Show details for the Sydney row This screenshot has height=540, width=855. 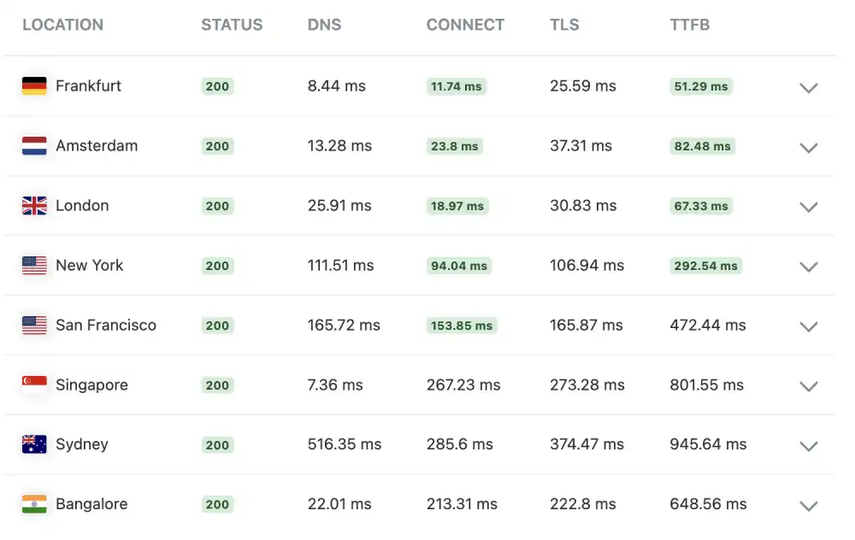[x=809, y=446]
